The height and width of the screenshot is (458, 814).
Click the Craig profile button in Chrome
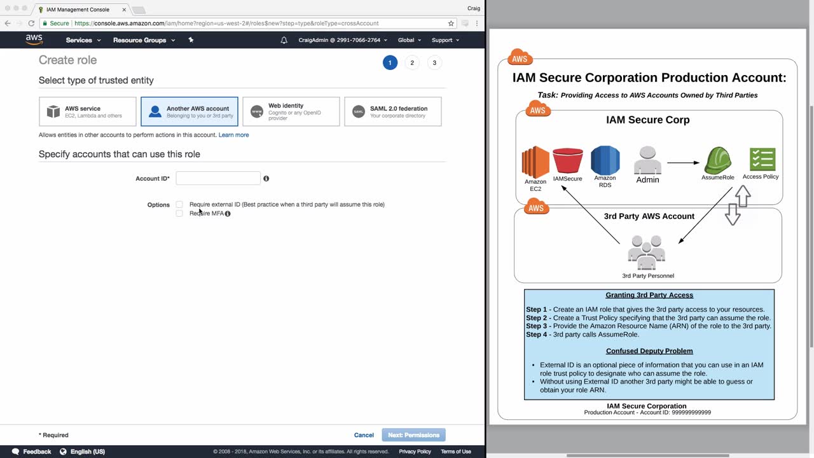(x=473, y=8)
